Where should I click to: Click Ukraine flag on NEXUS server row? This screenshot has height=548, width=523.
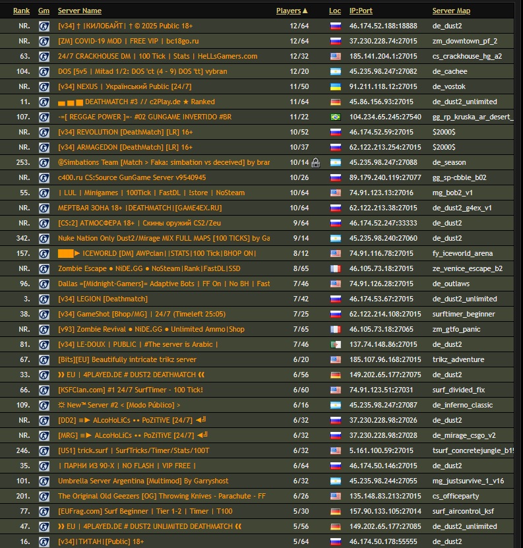[x=336, y=86]
